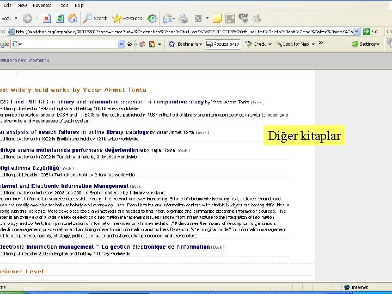Open Bilgi edinme özgürlüğü link
Viewport: 392px width, 294px height.
point(29,168)
